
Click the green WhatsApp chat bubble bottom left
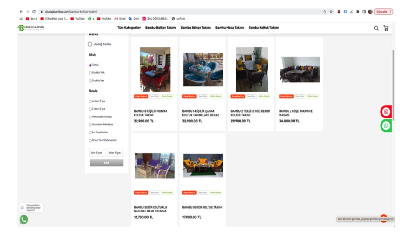(23, 219)
